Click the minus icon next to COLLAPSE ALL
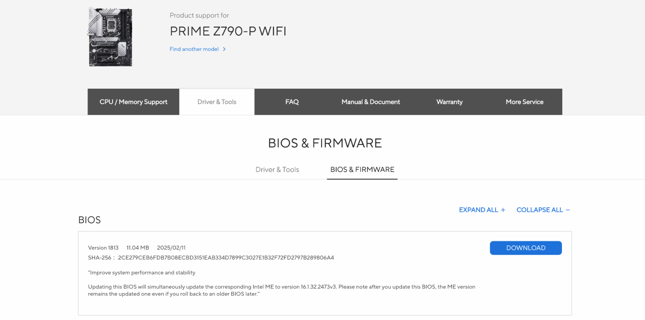 (568, 210)
